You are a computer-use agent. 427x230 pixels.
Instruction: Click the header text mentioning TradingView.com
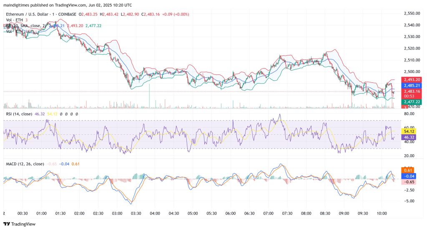(67, 5)
